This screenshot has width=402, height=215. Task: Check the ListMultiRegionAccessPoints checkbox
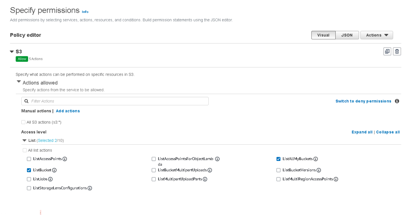point(278,179)
